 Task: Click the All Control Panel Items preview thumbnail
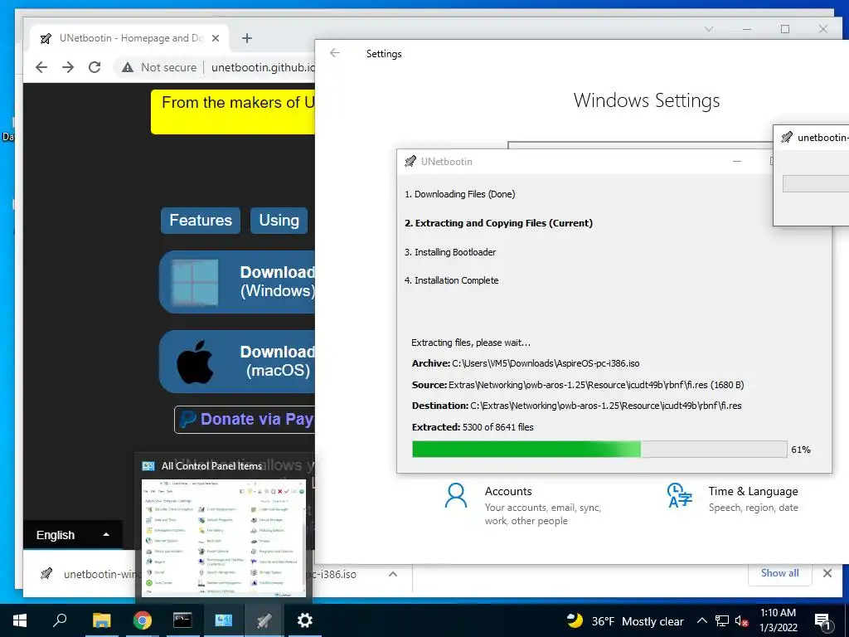point(224,537)
